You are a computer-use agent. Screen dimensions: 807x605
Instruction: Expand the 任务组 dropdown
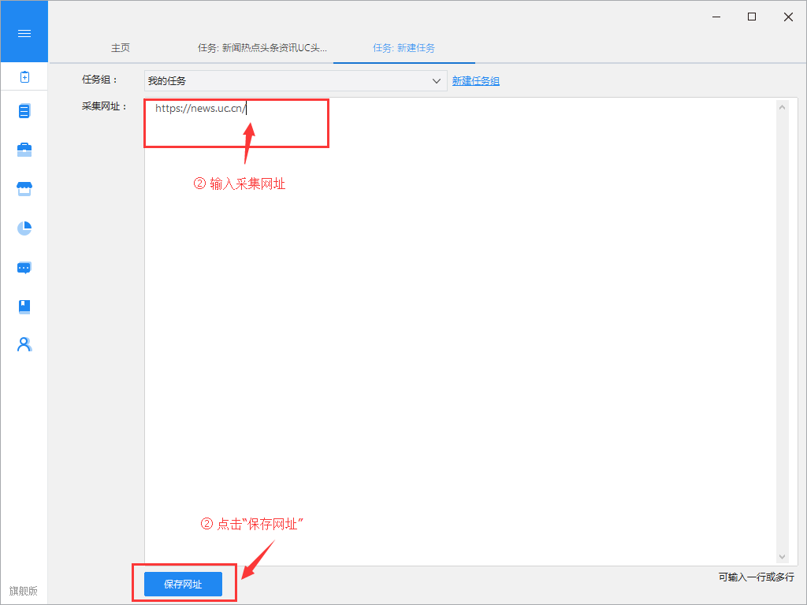(437, 81)
